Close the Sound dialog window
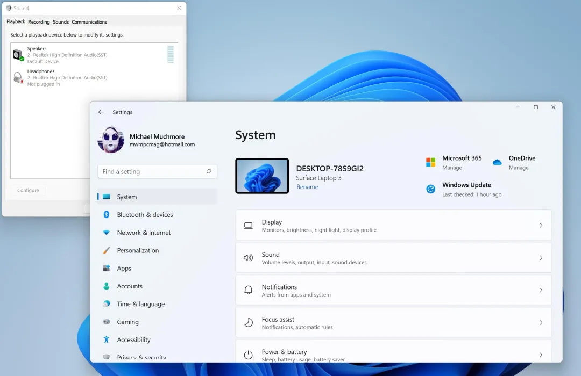Viewport: 581px width, 376px height. tap(179, 8)
